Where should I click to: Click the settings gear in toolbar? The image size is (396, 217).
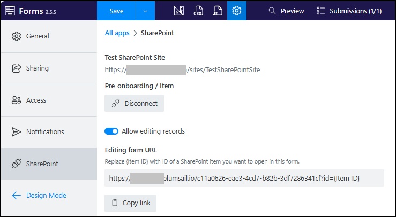coord(237,11)
